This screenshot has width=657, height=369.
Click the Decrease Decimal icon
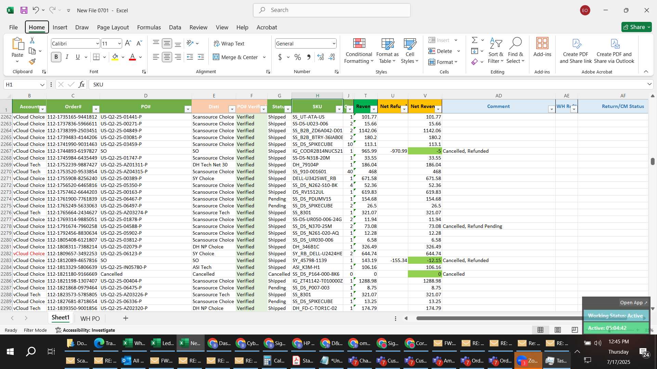coord(332,57)
